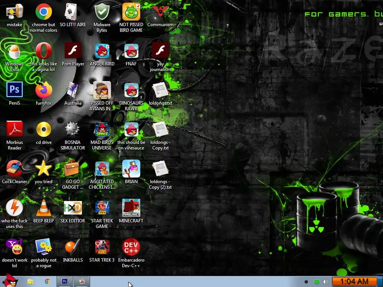Select the Malware Bytes shield icon
Image resolution: width=383 pixels, height=287 pixels.
[x=102, y=12]
